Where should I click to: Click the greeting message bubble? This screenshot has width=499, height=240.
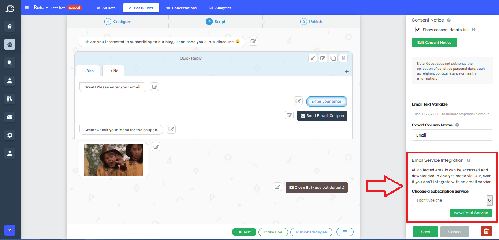coord(162,42)
